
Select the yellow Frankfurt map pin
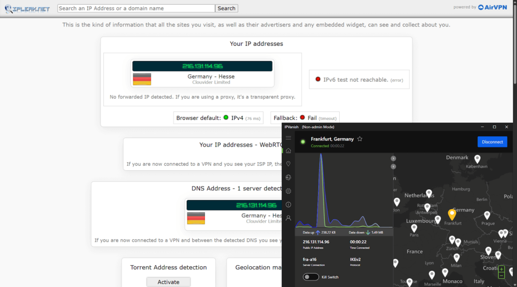click(x=452, y=214)
